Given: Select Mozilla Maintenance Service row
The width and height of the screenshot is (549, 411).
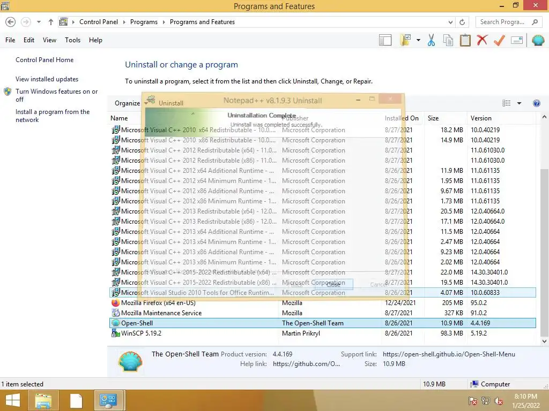Looking at the screenshot, I should [x=322, y=313].
